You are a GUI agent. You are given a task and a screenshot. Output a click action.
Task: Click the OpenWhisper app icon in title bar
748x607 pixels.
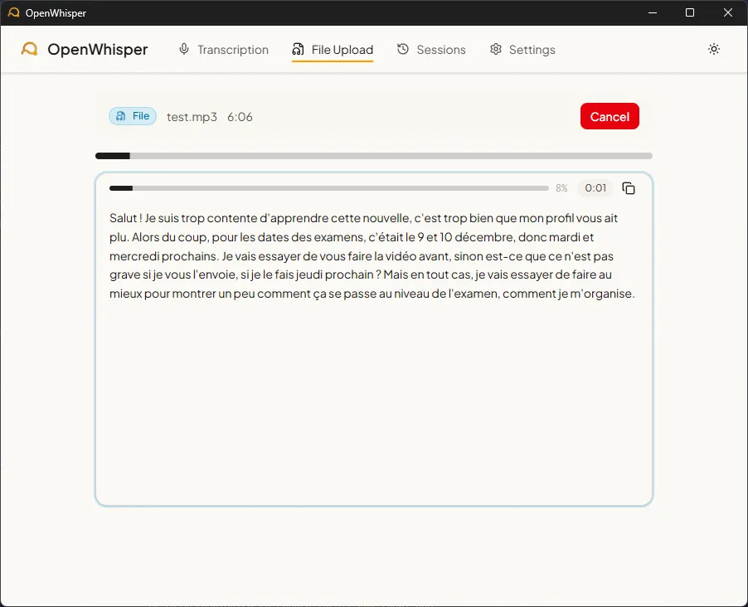pos(13,13)
